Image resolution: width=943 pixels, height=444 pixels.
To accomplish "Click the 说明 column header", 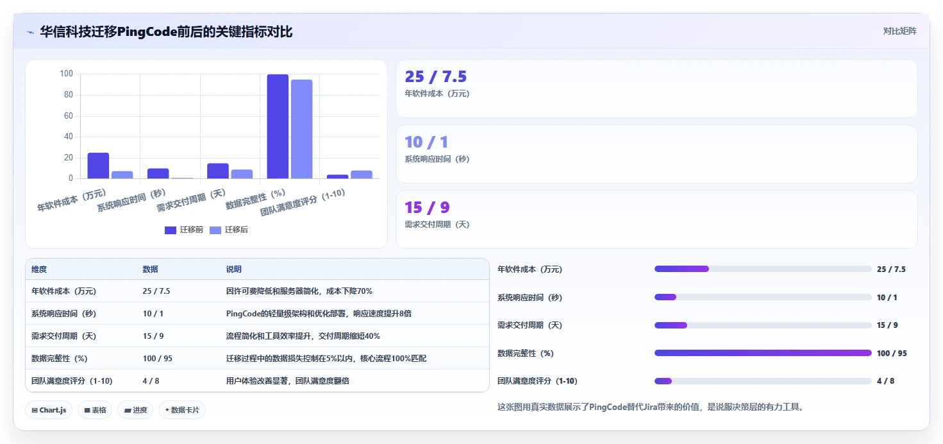I will click(234, 269).
